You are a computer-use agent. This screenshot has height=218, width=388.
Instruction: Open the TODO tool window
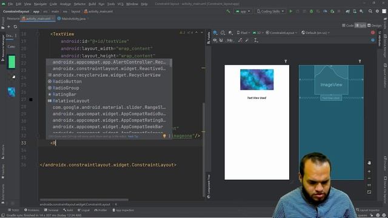[13, 210]
